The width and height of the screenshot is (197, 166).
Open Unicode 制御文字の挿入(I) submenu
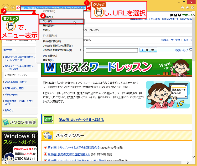58,50
